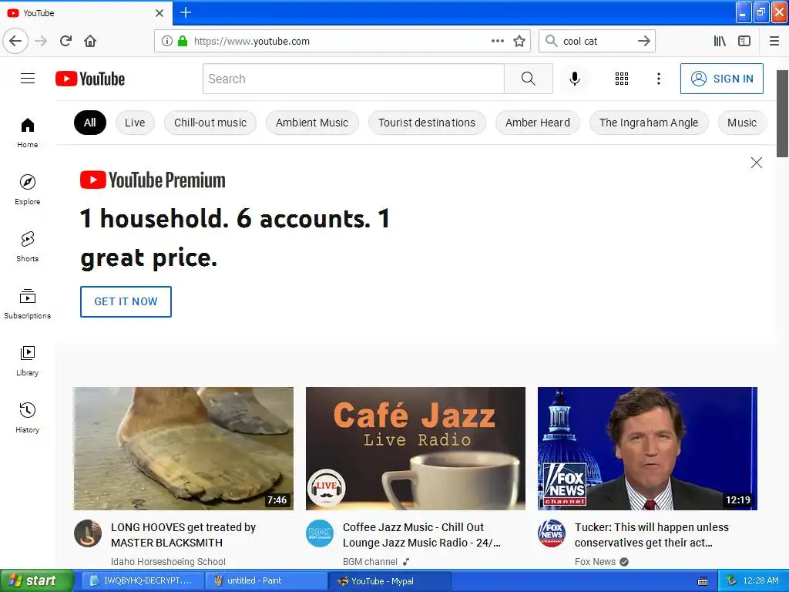Click the GET IT NOW button
789x592 pixels.
pos(126,301)
